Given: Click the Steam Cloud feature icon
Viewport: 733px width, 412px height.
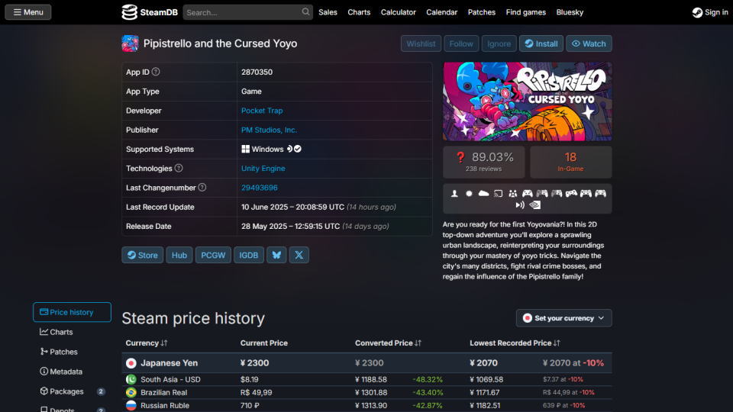Looking at the screenshot, I should click(483, 193).
